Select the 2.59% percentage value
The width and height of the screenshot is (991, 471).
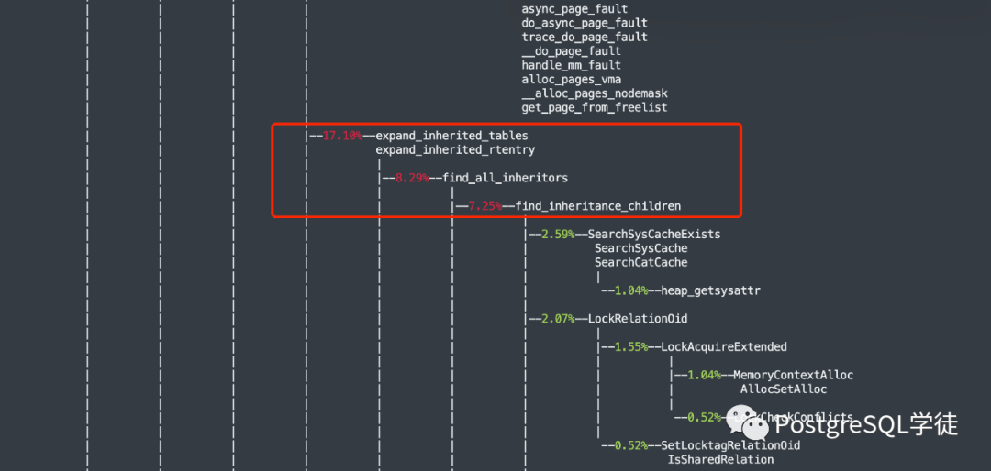pyautogui.click(x=558, y=235)
